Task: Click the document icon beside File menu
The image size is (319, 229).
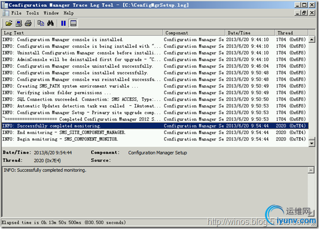Action: click(6, 13)
